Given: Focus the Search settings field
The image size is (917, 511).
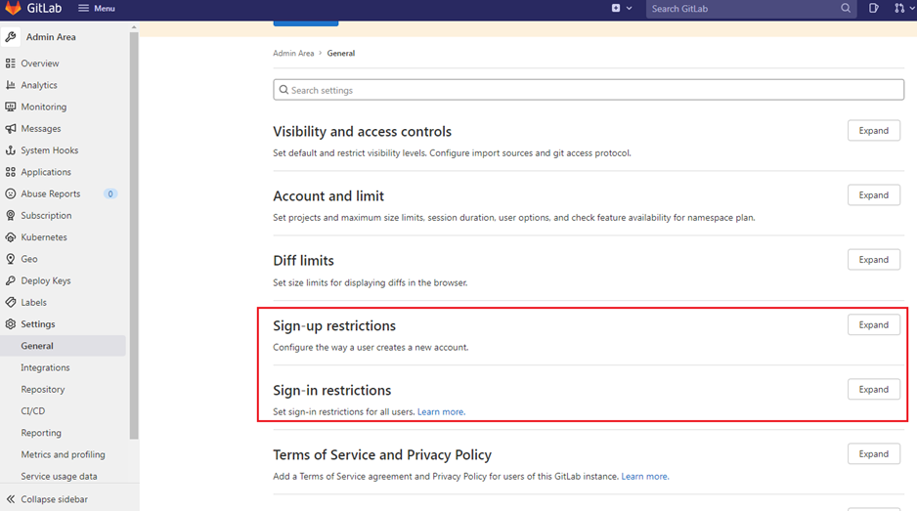Looking at the screenshot, I should point(589,90).
